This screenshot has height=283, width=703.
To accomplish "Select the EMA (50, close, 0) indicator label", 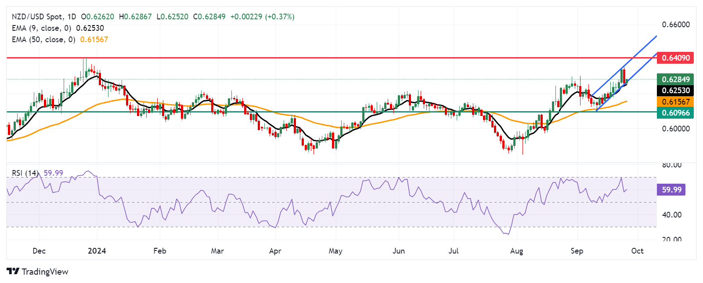I will click(x=43, y=40).
